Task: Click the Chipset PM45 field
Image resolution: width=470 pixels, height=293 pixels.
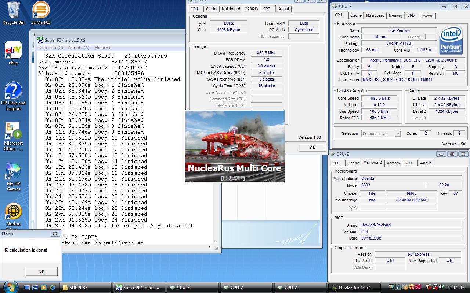Action: tap(412, 193)
